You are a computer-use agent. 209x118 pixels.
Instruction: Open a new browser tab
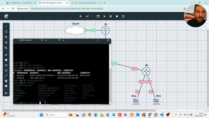point(104,3)
